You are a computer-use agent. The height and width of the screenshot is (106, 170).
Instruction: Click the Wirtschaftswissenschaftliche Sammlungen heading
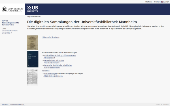tap(59, 53)
